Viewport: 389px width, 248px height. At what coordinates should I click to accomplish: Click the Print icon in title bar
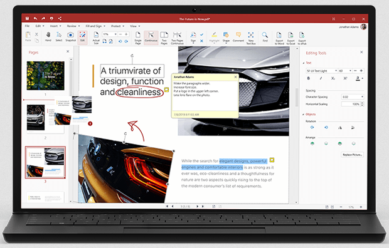click(x=51, y=18)
